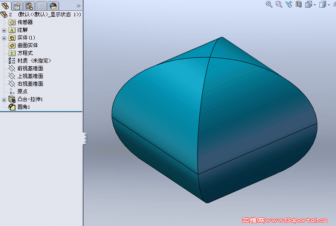Viewport: 336px width, 226px height.
Task: Select the 右视基准面 right plane label
Action: coord(30,84)
